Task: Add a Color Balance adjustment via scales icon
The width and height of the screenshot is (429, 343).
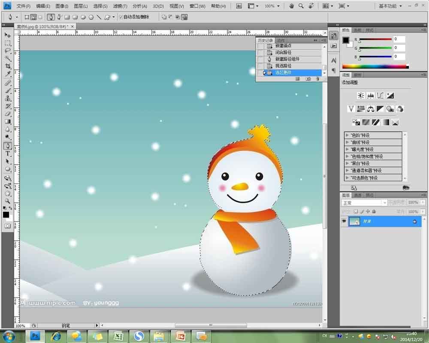Action: click(371, 109)
